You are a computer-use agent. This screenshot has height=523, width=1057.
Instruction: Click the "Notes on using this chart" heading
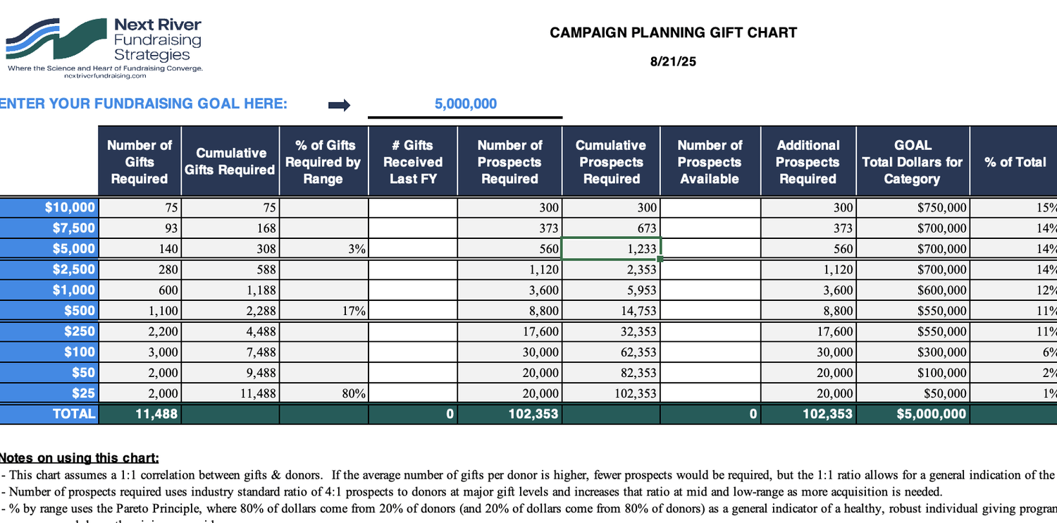[80, 458]
